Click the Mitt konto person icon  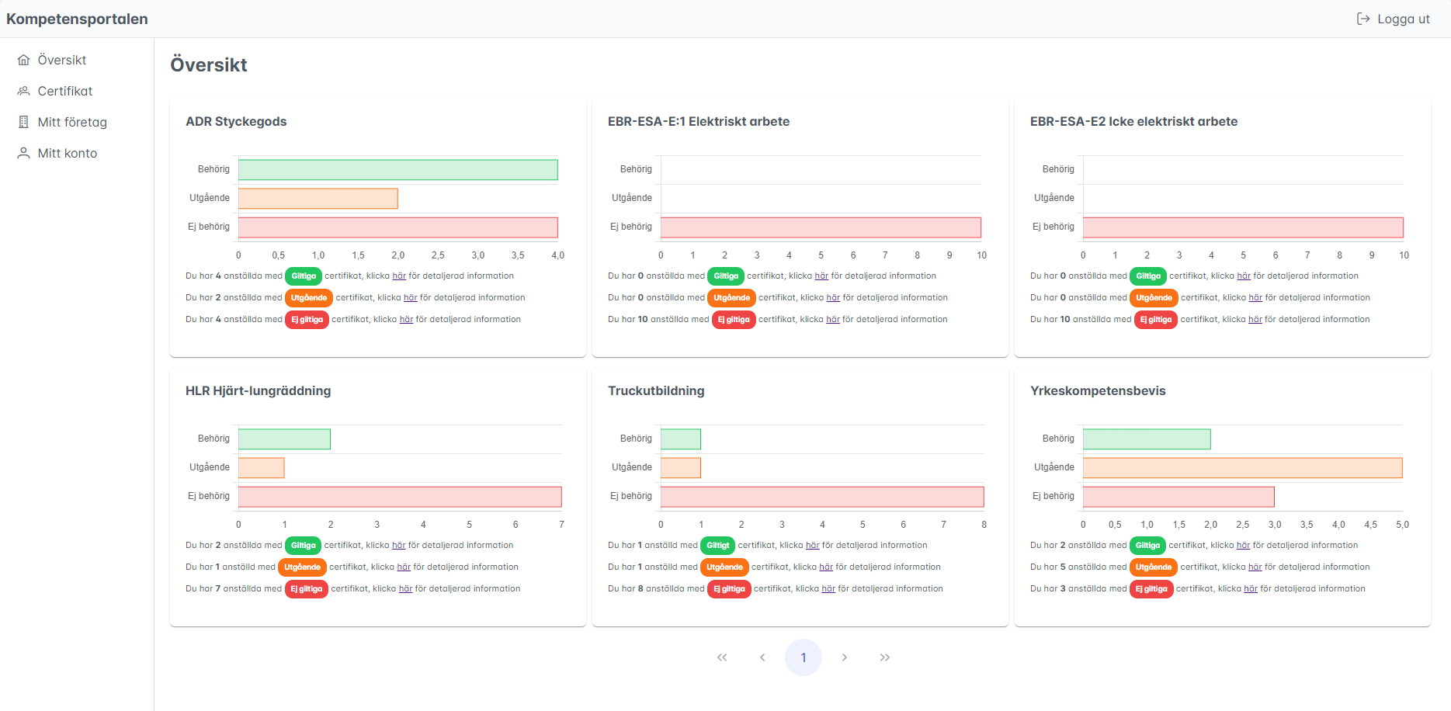point(24,153)
